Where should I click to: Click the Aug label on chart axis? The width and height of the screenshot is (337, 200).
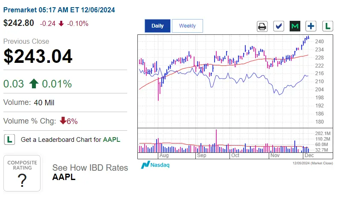[x=164, y=155]
